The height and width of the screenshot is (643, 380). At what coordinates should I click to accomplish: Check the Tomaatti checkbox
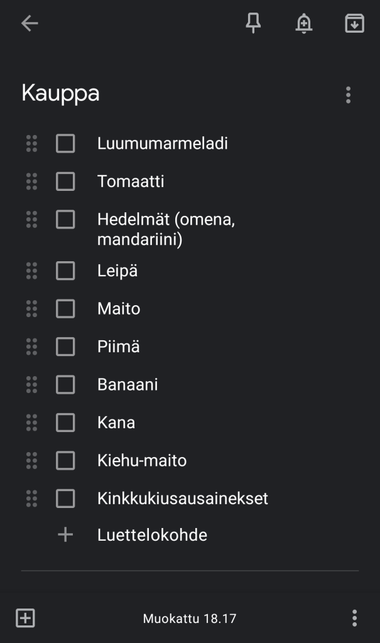pos(65,181)
